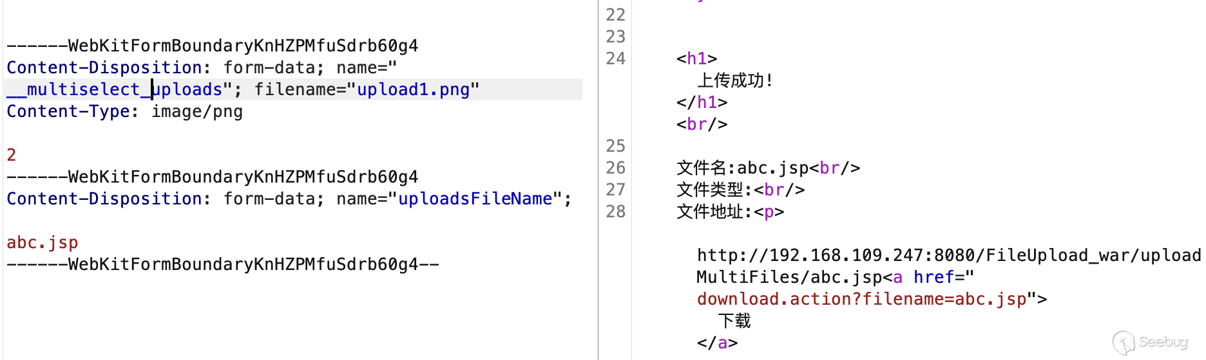This screenshot has width=1206, height=360.
Task: Click the second WebKitFormBoundary line above uploadsFileName
Action: pyautogui.click(x=213, y=177)
